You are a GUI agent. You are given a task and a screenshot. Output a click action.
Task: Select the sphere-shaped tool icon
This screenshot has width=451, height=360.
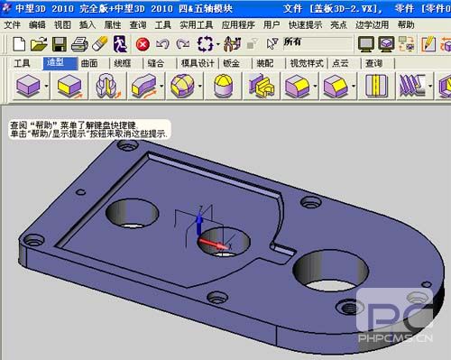click(182, 86)
